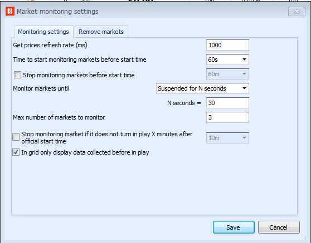Expand the Suspended for N seconds dropdown
The height and width of the screenshot is (243, 311).
[x=202, y=88]
